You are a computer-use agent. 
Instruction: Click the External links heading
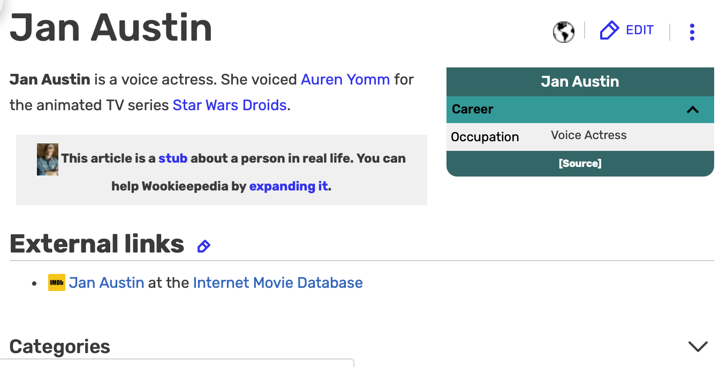coord(97,244)
